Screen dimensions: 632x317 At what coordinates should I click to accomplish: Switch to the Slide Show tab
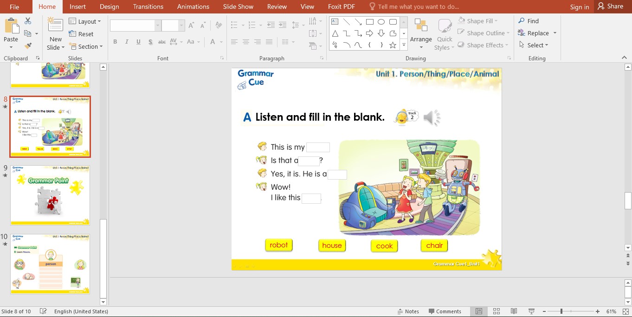(x=238, y=6)
